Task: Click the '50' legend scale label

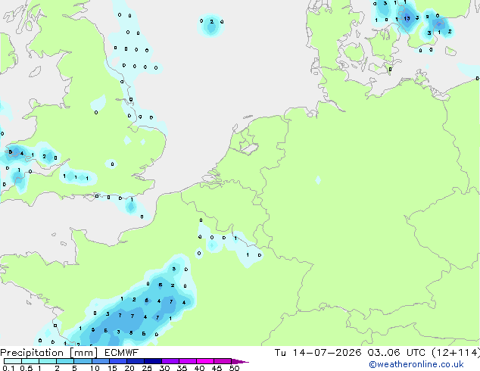Action: 234,368
